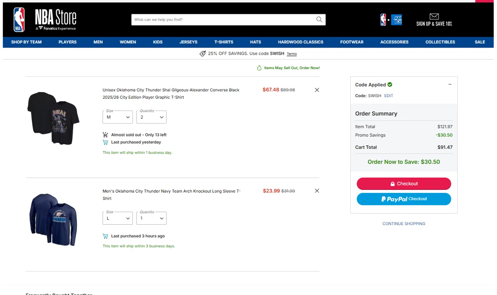
Task: Open the Players menu
Action: pyautogui.click(x=68, y=42)
